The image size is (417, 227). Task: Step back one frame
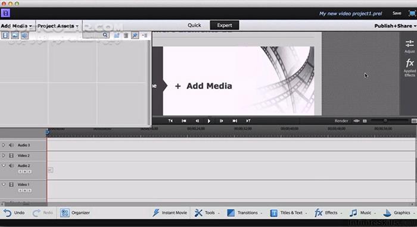tap(197, 121)
